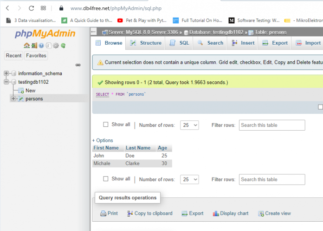This screenshot has width=323, height=231.
Task: Click the green reload navigation icon
Action: (x=63, y=46)
